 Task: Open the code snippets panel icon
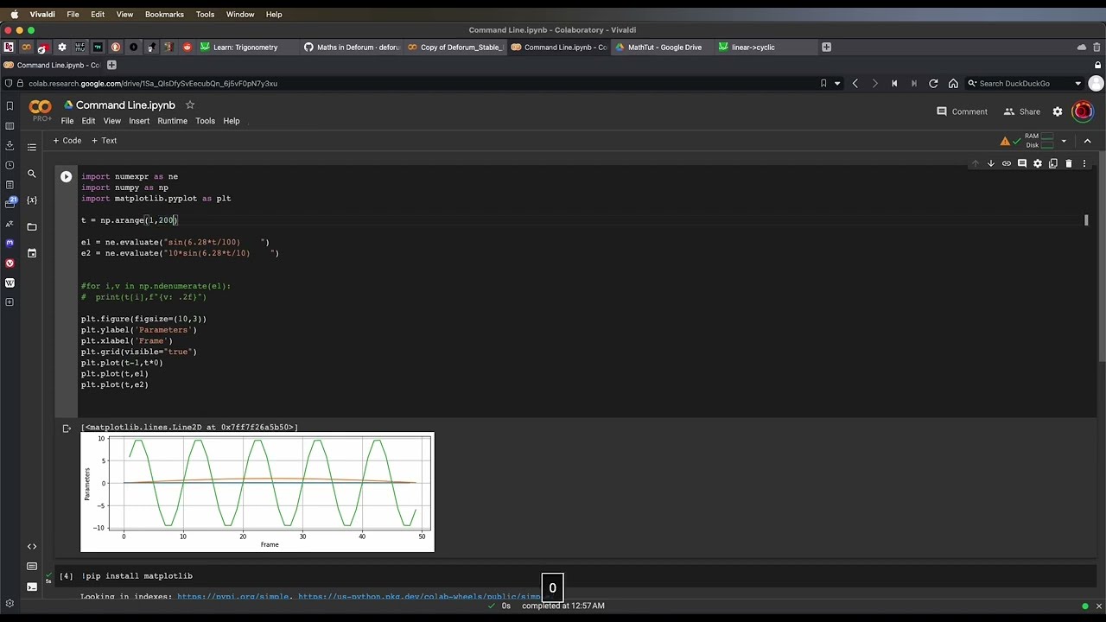(x=32, y=546)
